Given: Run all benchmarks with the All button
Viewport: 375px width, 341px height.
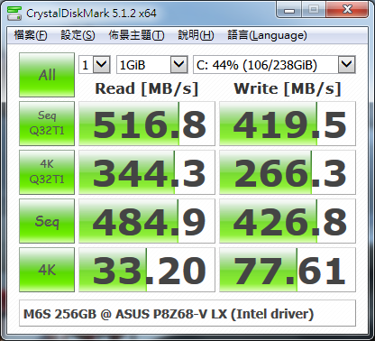Looking at the screenshot, I should (x=47, y=75).
